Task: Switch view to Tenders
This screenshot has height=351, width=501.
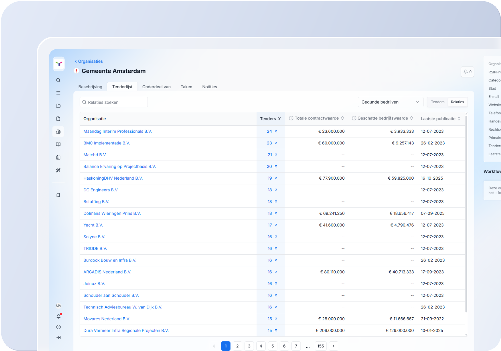Action: click(438, 102)
